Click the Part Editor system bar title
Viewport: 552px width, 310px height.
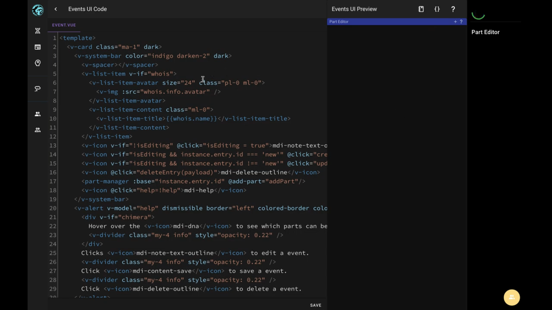tap(339, 22)
